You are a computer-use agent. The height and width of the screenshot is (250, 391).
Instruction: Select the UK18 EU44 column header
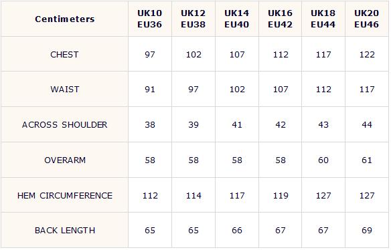323,19
